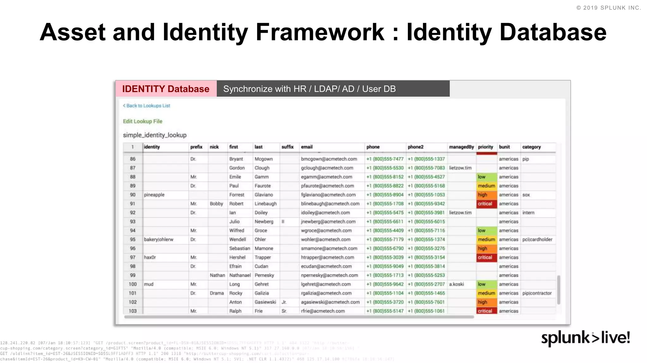This screenshot has height=363, width=647.
Task: Select the wohler@acmetech.com email cell
Action: (x=332, y=239)
